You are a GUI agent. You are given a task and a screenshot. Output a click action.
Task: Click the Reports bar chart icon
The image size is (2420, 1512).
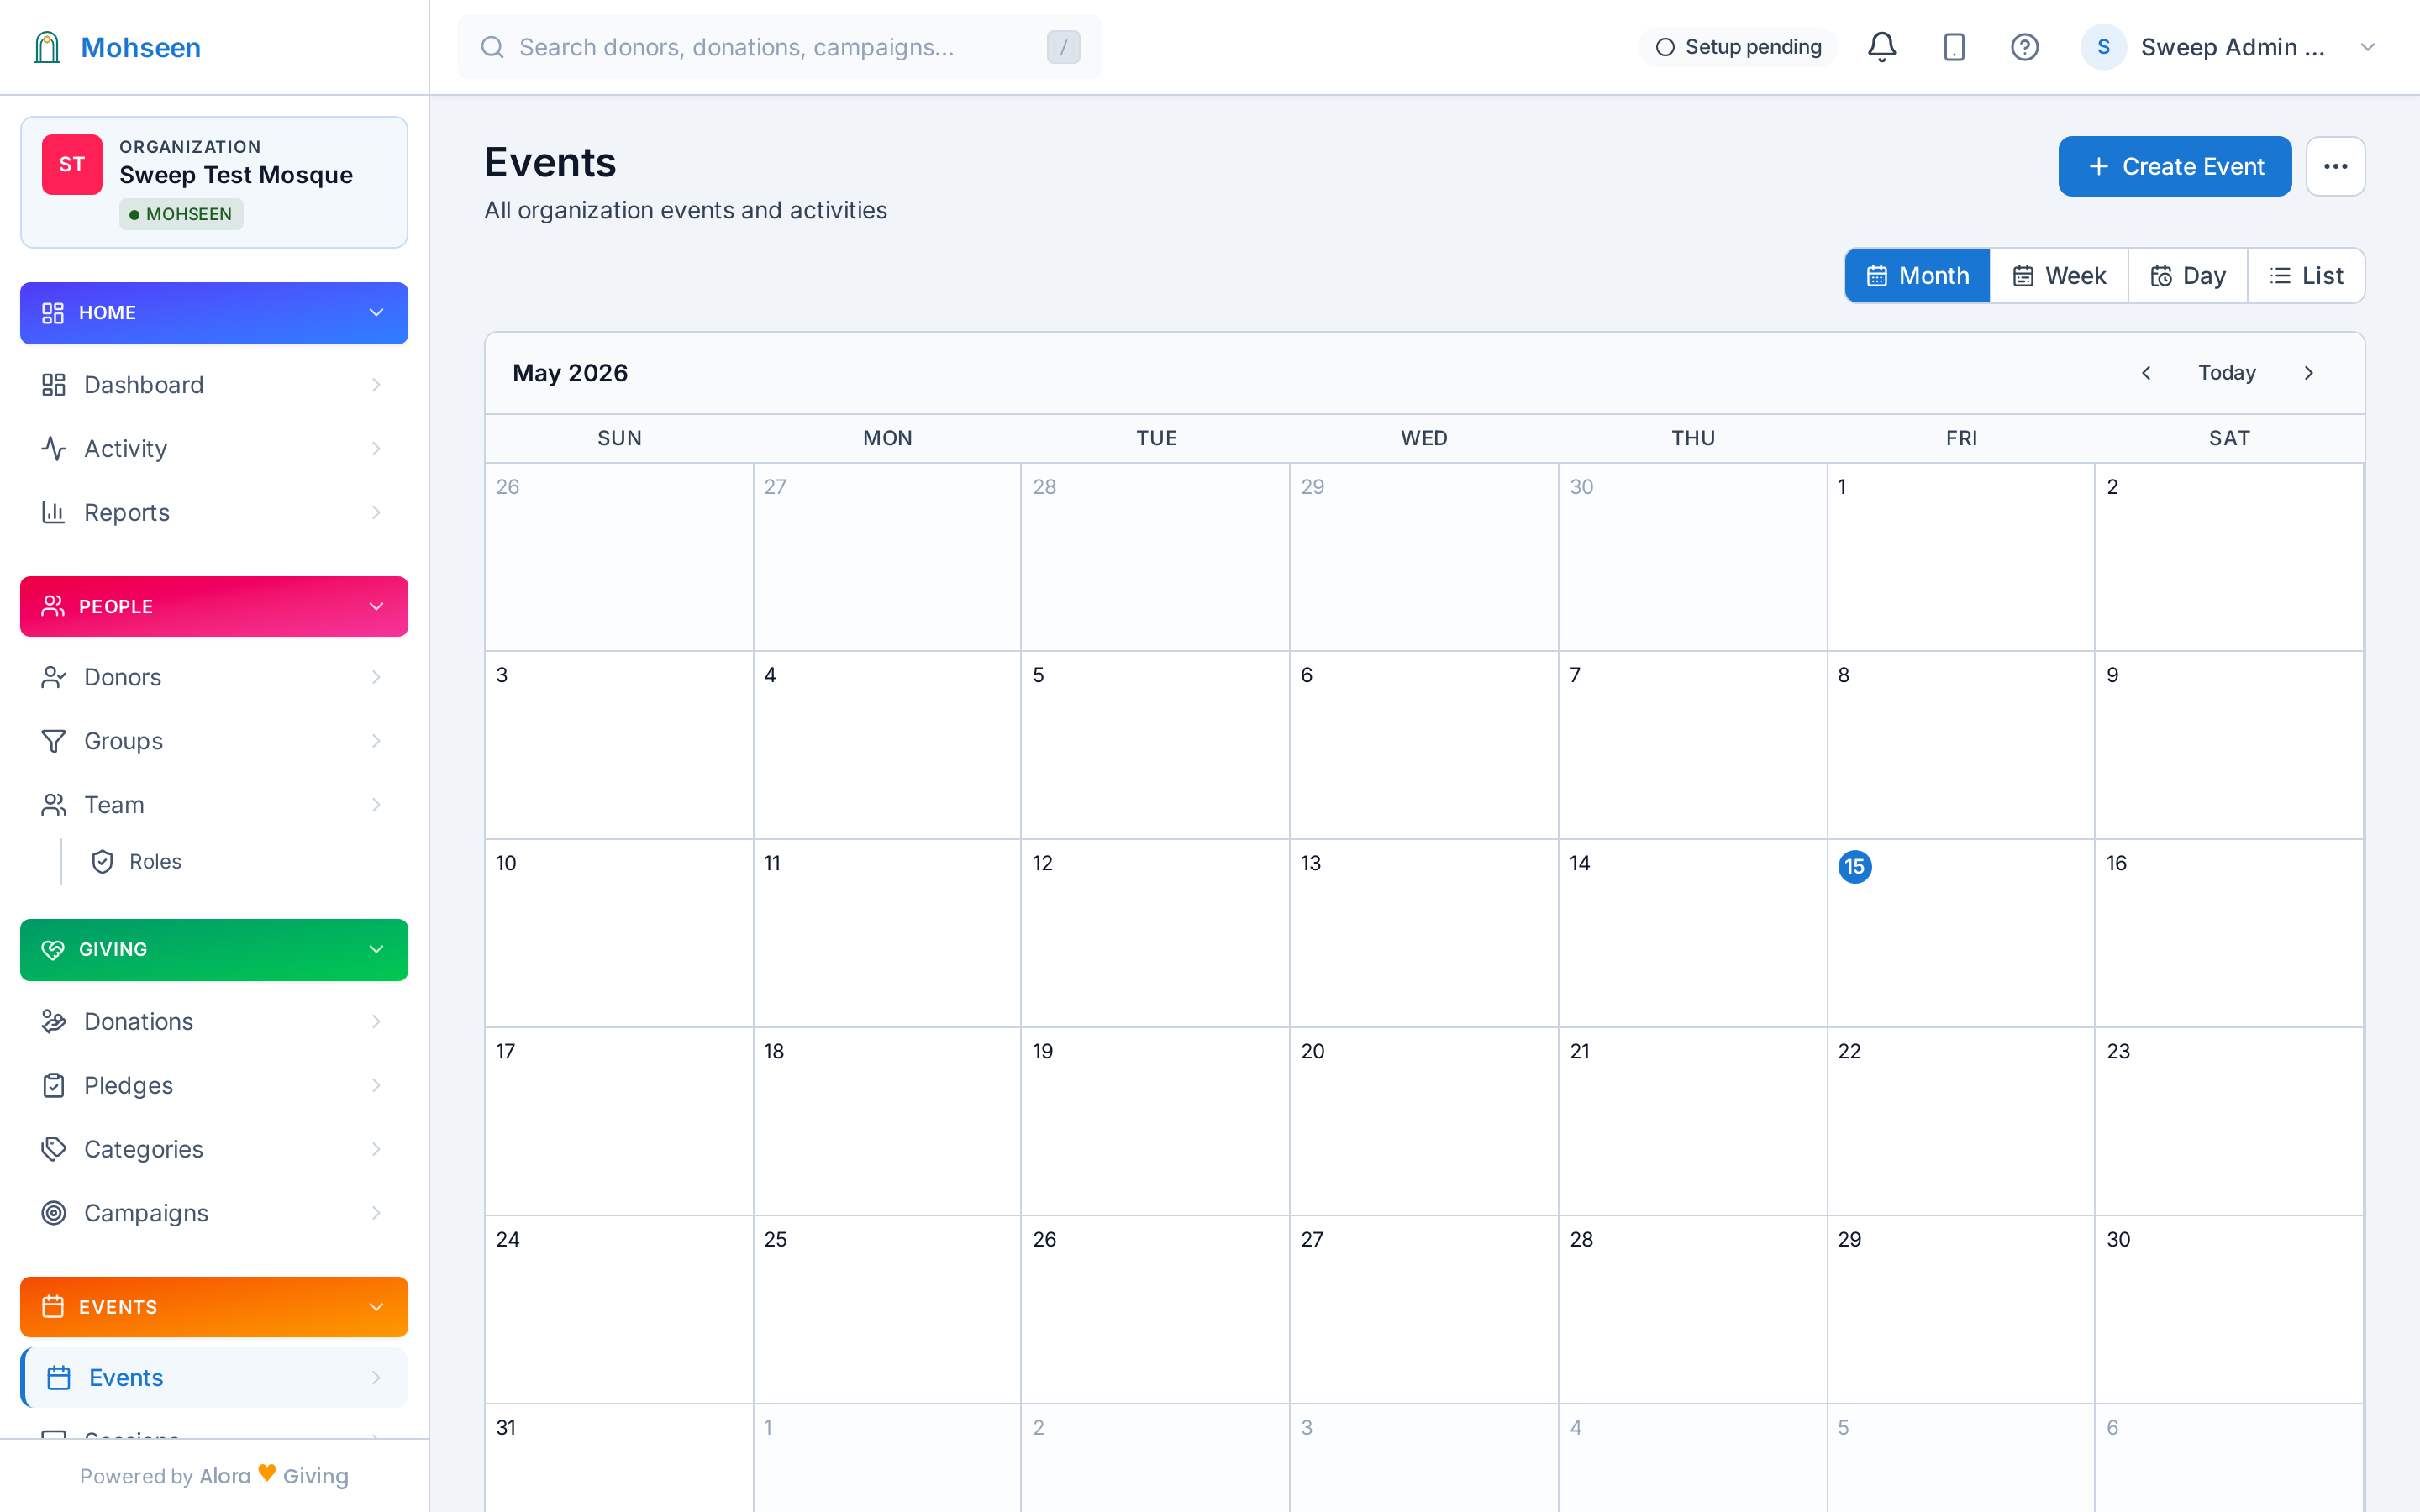point(54,513)
